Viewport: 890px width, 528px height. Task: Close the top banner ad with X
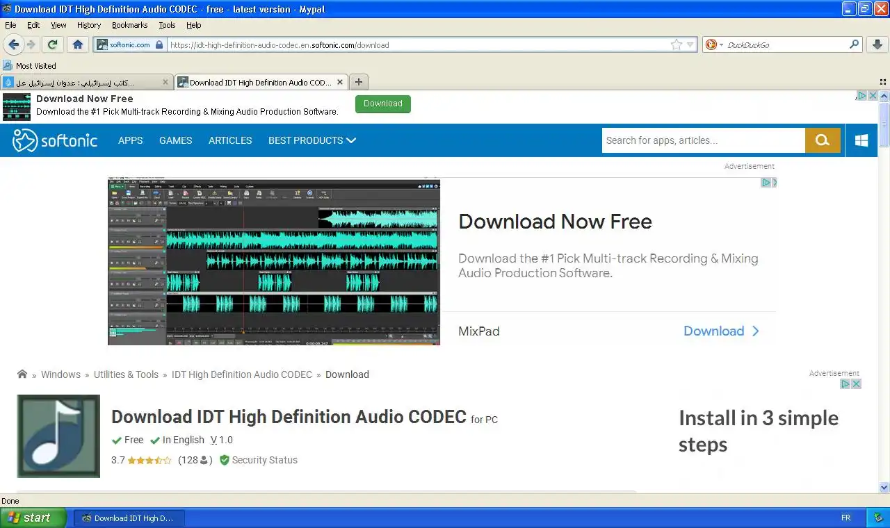click(x=873, y=96)
